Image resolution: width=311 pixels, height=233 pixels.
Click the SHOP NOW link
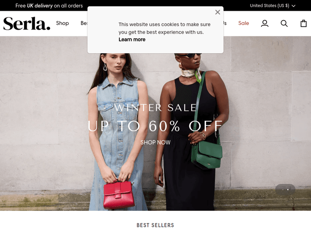tap(155, 142)
